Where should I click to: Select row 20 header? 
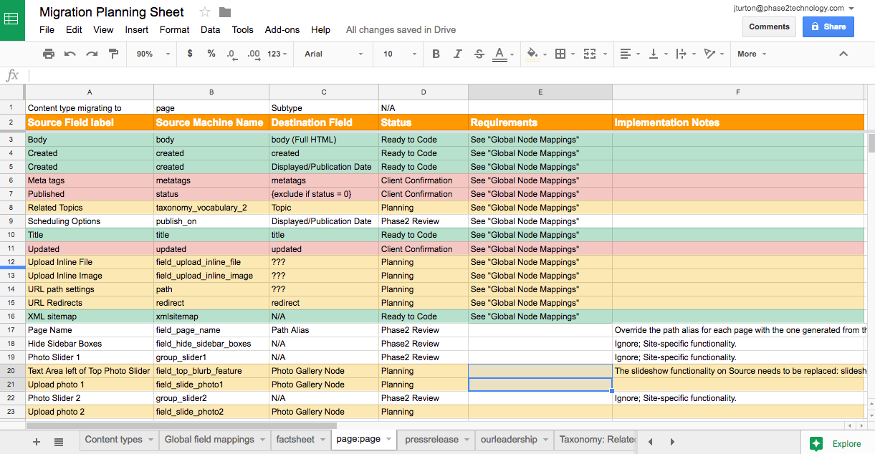click(11, 371)
